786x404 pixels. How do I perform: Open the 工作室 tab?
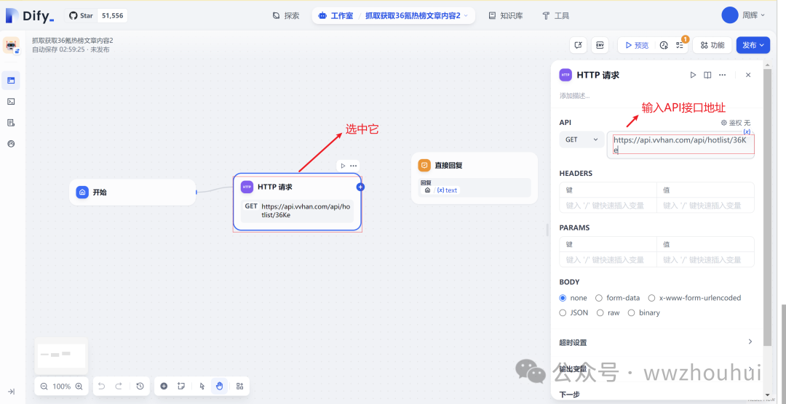pyautogui.click(x=336, y=15)
